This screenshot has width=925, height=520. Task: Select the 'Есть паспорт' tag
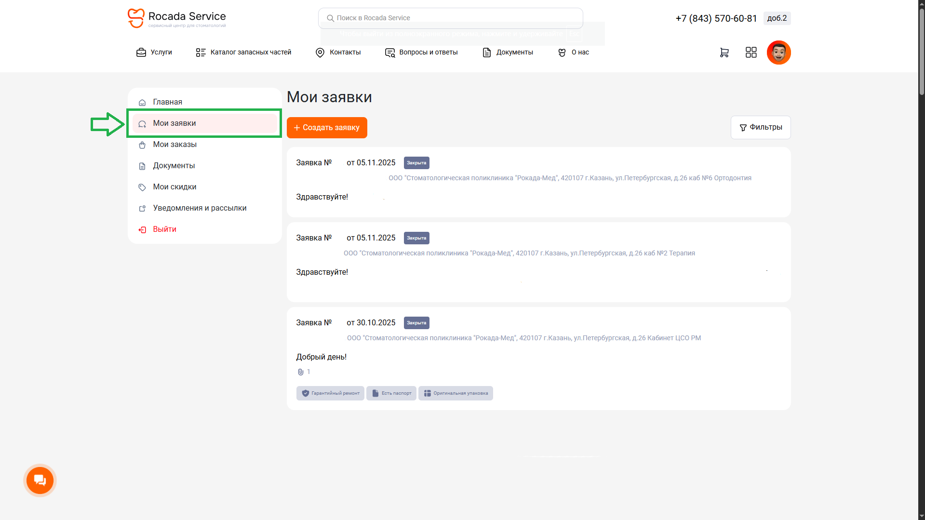(391, 393)
